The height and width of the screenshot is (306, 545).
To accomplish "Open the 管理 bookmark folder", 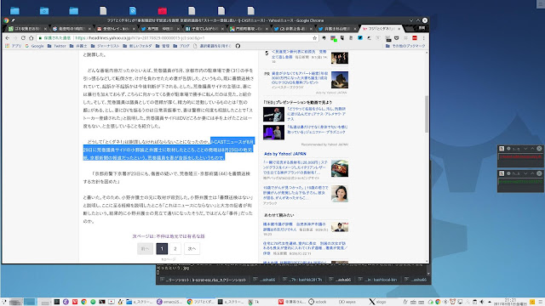I will click(163, 46).
